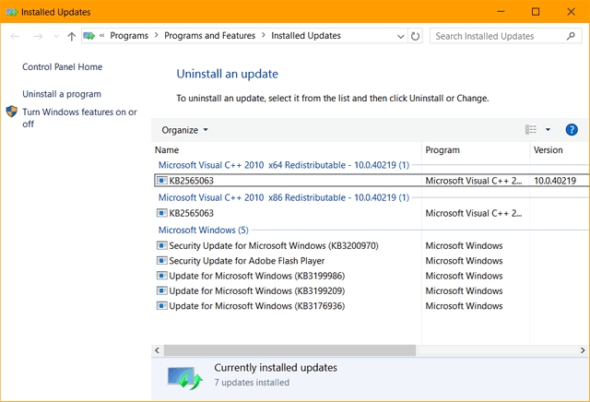Viewport: 590px width, 402px height.
Task: Click the horizontal scrollbar right arrow
Action: [583, 350]
